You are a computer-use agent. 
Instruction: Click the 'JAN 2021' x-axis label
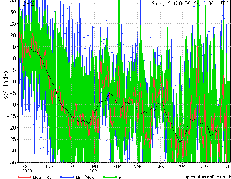pyautogui.click(x=94, y=169)
